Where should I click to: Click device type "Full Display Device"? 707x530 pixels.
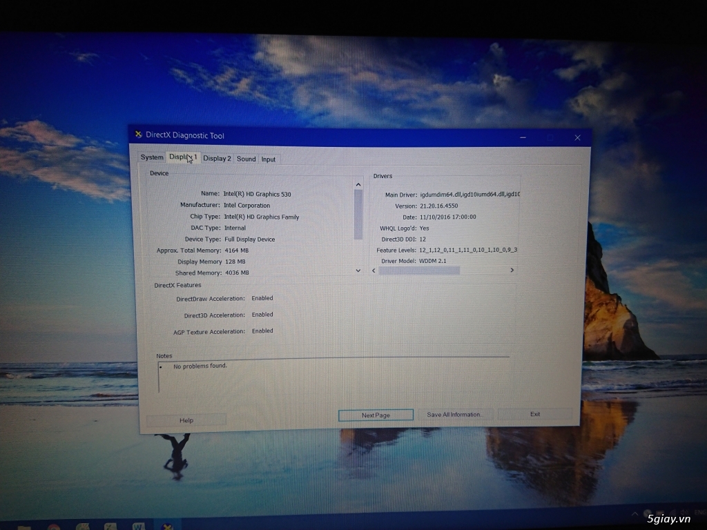coord(249,239)
